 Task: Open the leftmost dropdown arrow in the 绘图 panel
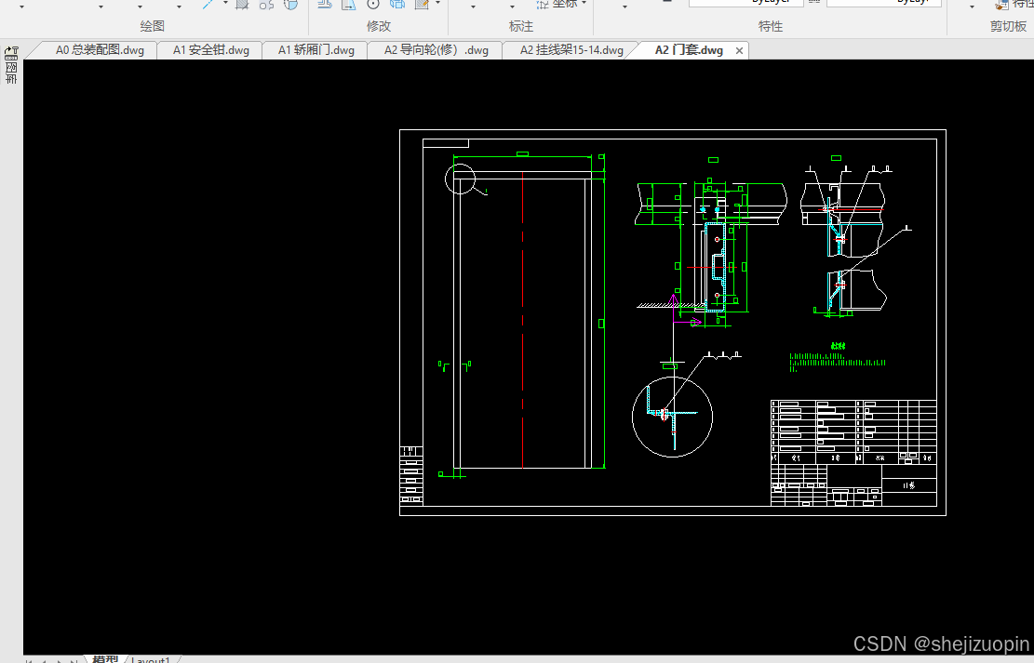click(x=21, y=6)
